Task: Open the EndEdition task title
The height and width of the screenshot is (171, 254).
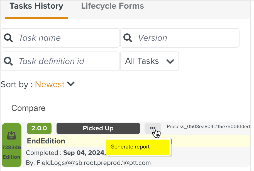Action: tap(46, 141)
